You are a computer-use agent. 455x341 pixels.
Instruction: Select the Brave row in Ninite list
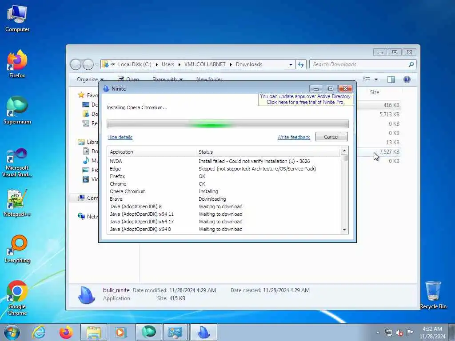pos(224,199)
